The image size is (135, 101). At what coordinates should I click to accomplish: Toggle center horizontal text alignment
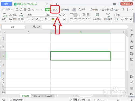[x=76, y=19]
